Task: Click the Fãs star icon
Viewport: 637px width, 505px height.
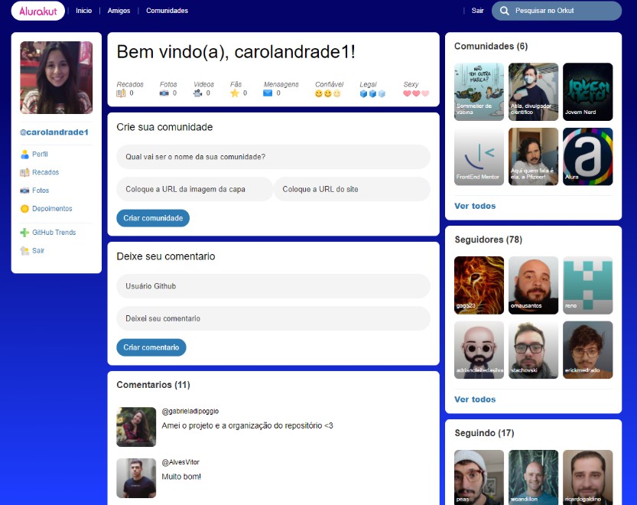Action: click(x=235, y=93)
